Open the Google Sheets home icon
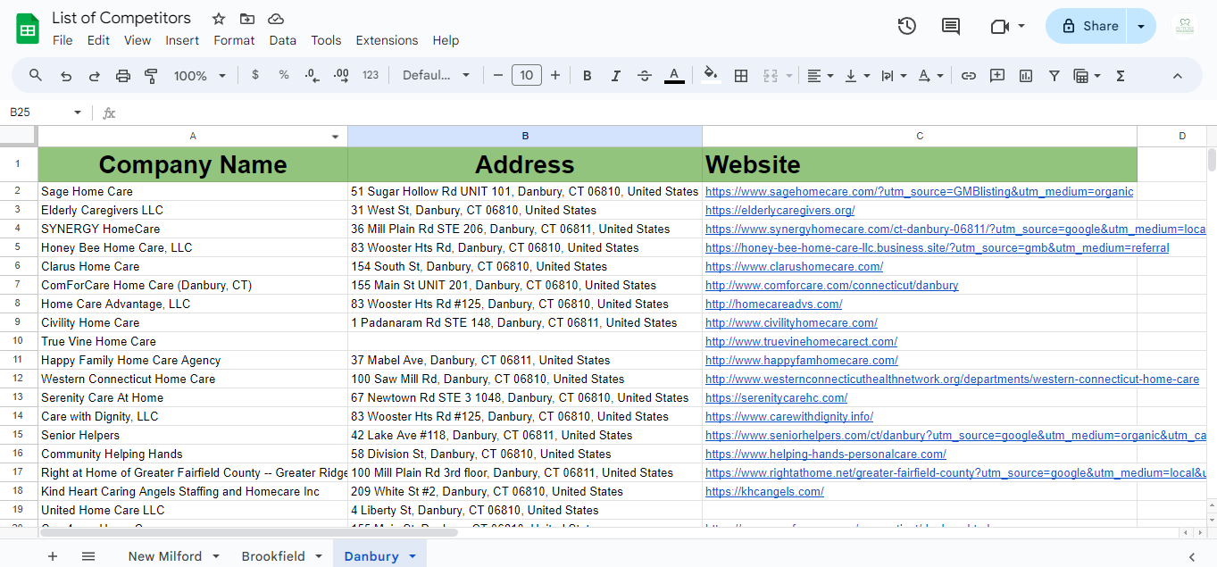 pyautogui.click(x=28, y=29)
